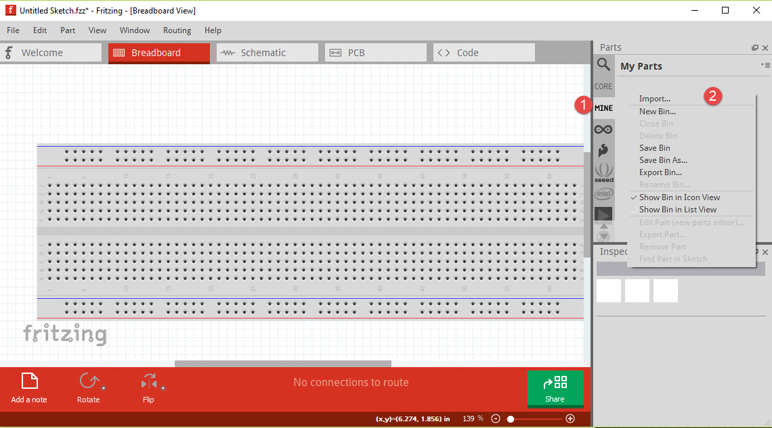Open the parts search magnifier
The height and width of the screenshot is (428, 772).
pos(603,64)
